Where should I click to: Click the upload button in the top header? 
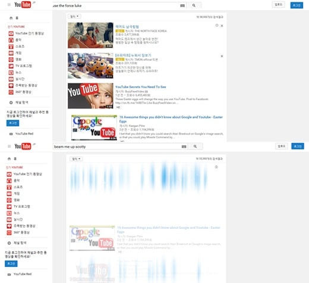(279, 5)
